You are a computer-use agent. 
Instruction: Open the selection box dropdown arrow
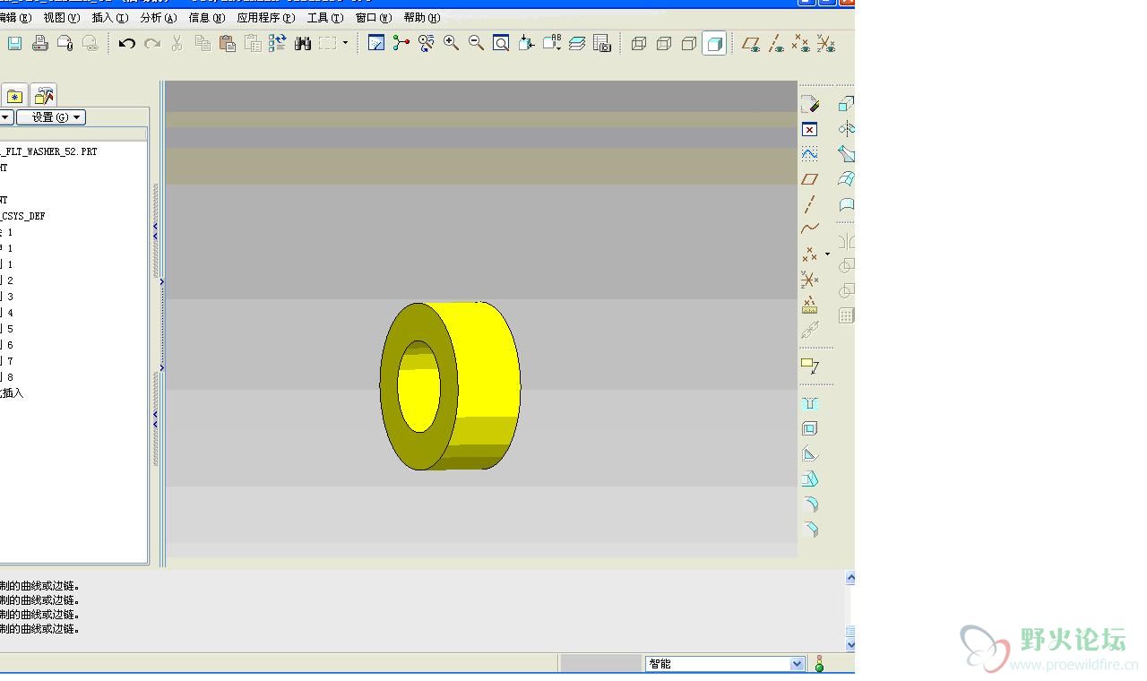345,43
